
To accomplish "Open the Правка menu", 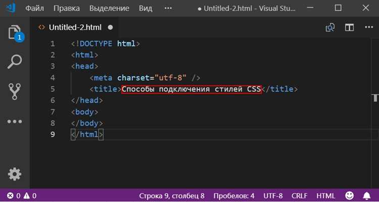I will (67, 8).
